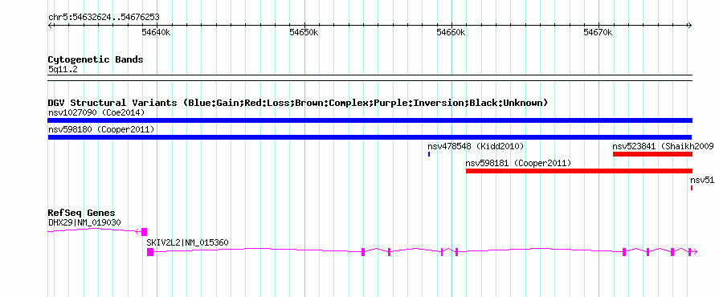715x297 pixels.
Task: Click the 54670k ruler tick label
Action: (x=599, y=32)
